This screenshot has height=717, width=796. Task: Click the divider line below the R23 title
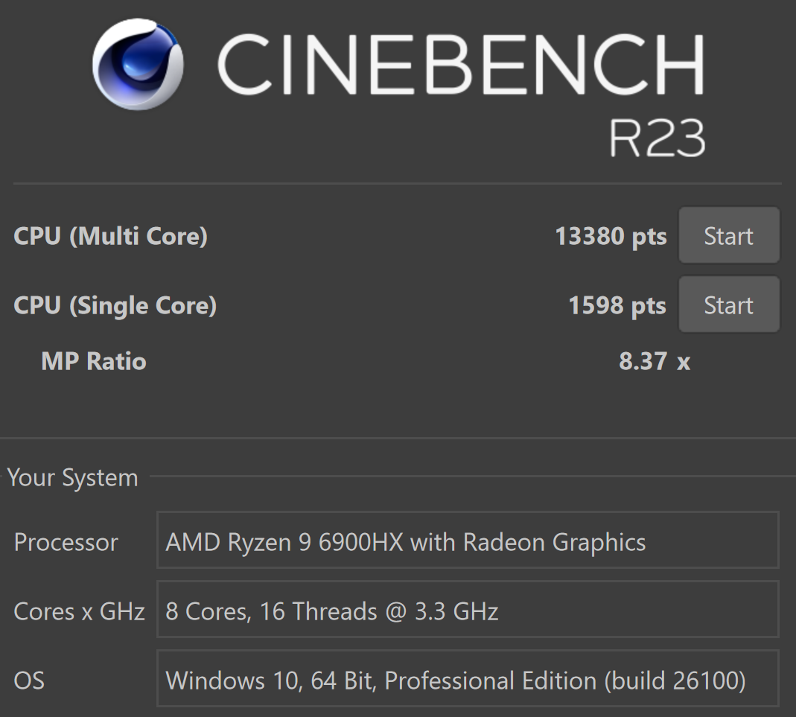(398, 183)
